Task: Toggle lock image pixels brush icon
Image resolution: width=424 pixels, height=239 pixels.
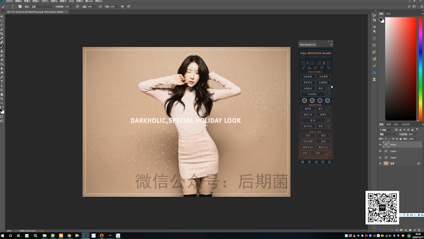Action: click(390, 139)
